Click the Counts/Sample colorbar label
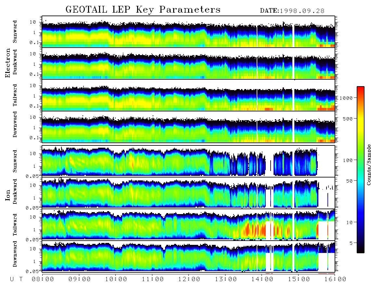 click(368, 165)
